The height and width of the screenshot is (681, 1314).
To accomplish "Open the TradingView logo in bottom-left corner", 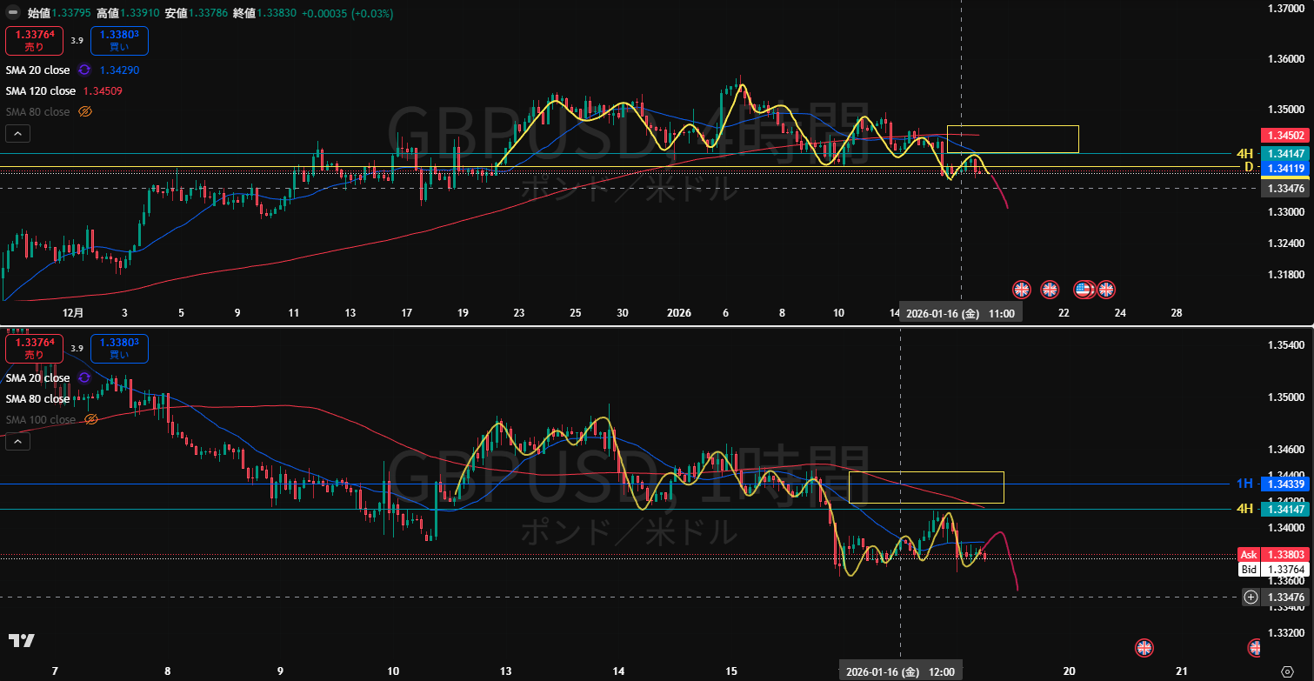I will pyautogui.click(x=22, y=641).
